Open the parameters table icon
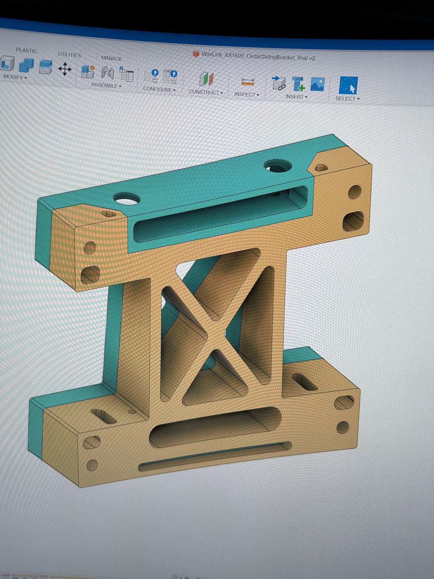Image resolution: width=434 pixels, height=579 pixels. click(x=127, y=75)
